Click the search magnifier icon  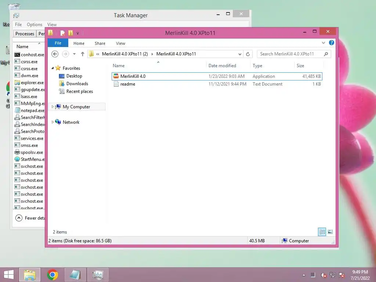(x=326, y=54)
